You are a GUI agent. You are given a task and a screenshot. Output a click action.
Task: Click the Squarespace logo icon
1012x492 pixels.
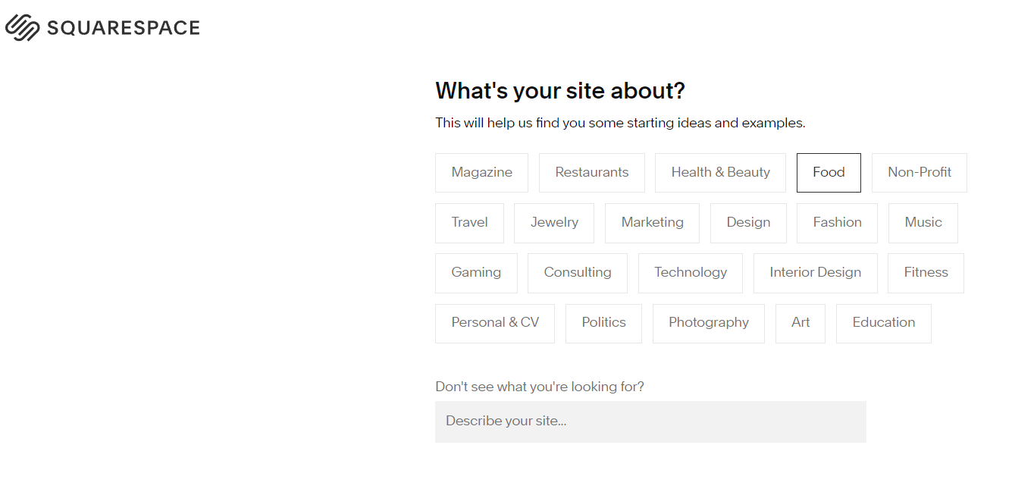point(22,28)
